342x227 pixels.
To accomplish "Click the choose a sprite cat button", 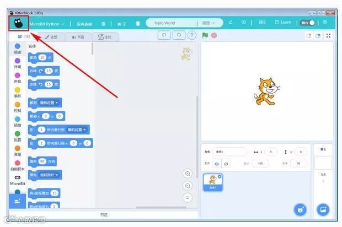I will pyautogui.click(x=300, y=209).
